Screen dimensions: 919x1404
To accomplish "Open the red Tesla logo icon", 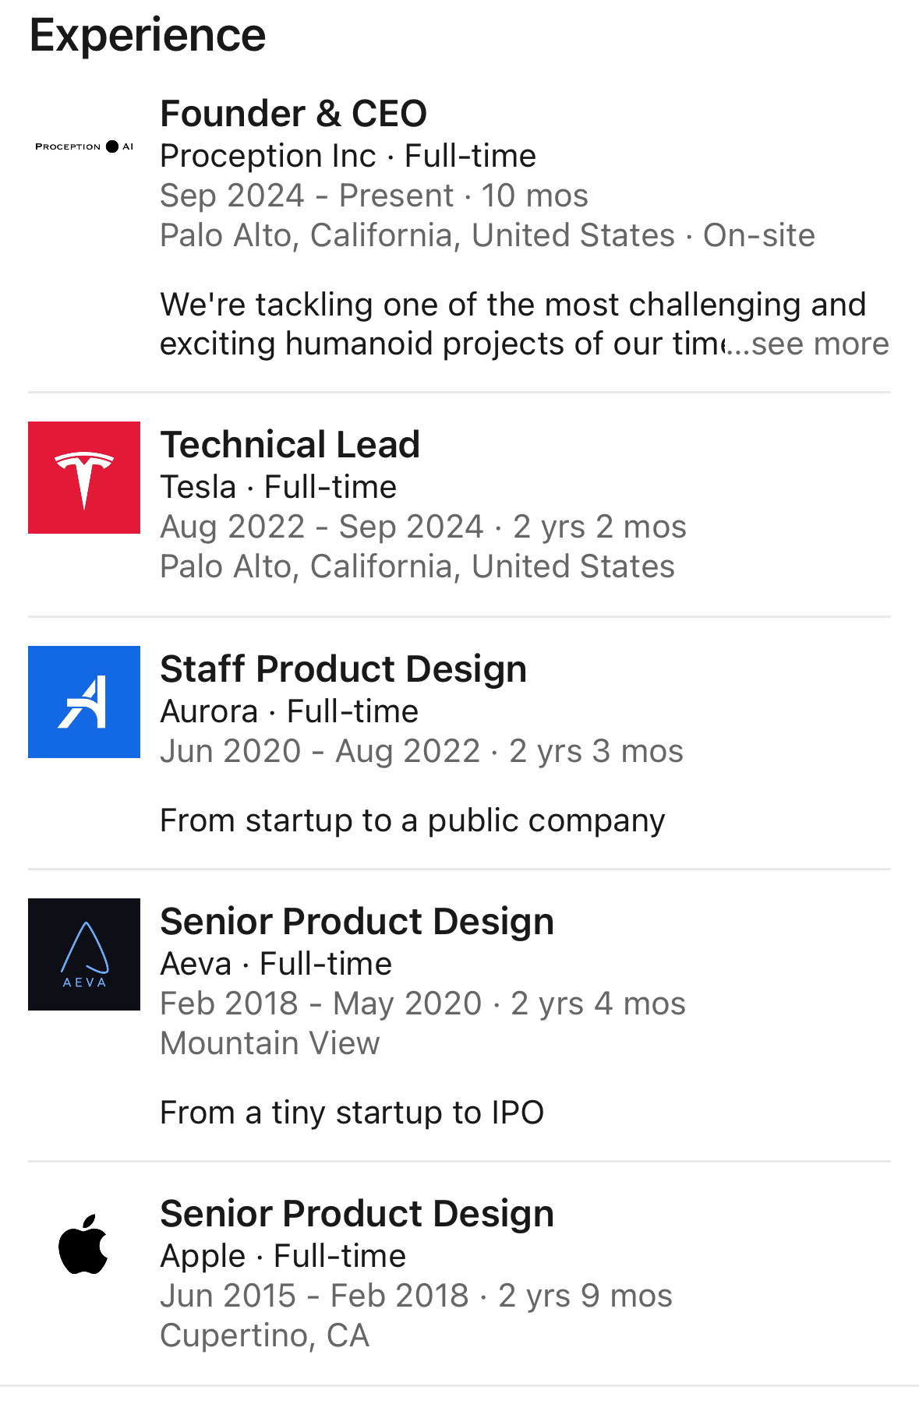I will coord(84,478).
